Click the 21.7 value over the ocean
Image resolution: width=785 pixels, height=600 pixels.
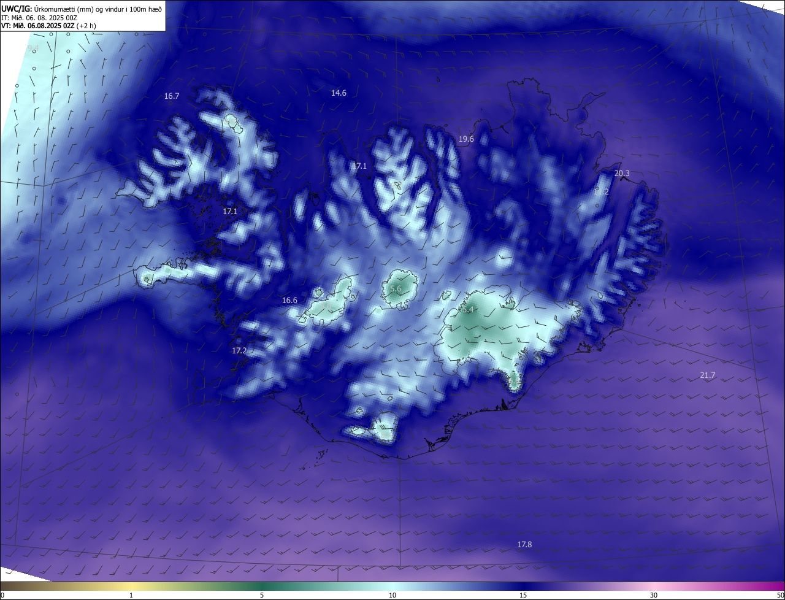(707, 375)
